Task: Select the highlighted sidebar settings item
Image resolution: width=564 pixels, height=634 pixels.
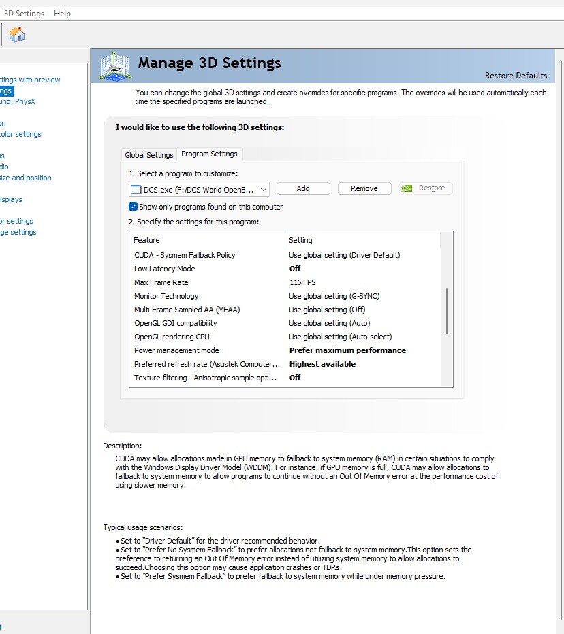Action: pyautogui.click(x=6, y=90)
